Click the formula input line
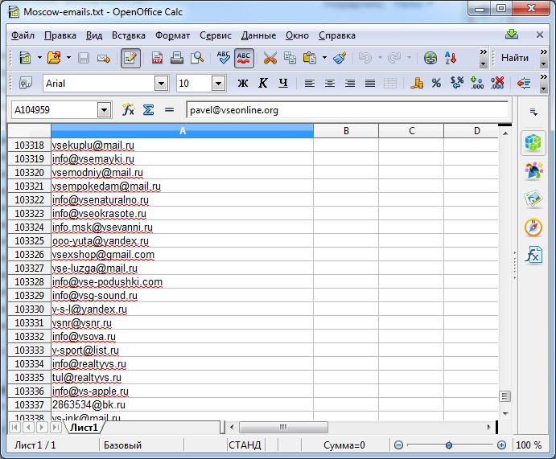Screen dimensions: 556x459 coord(348,110)
